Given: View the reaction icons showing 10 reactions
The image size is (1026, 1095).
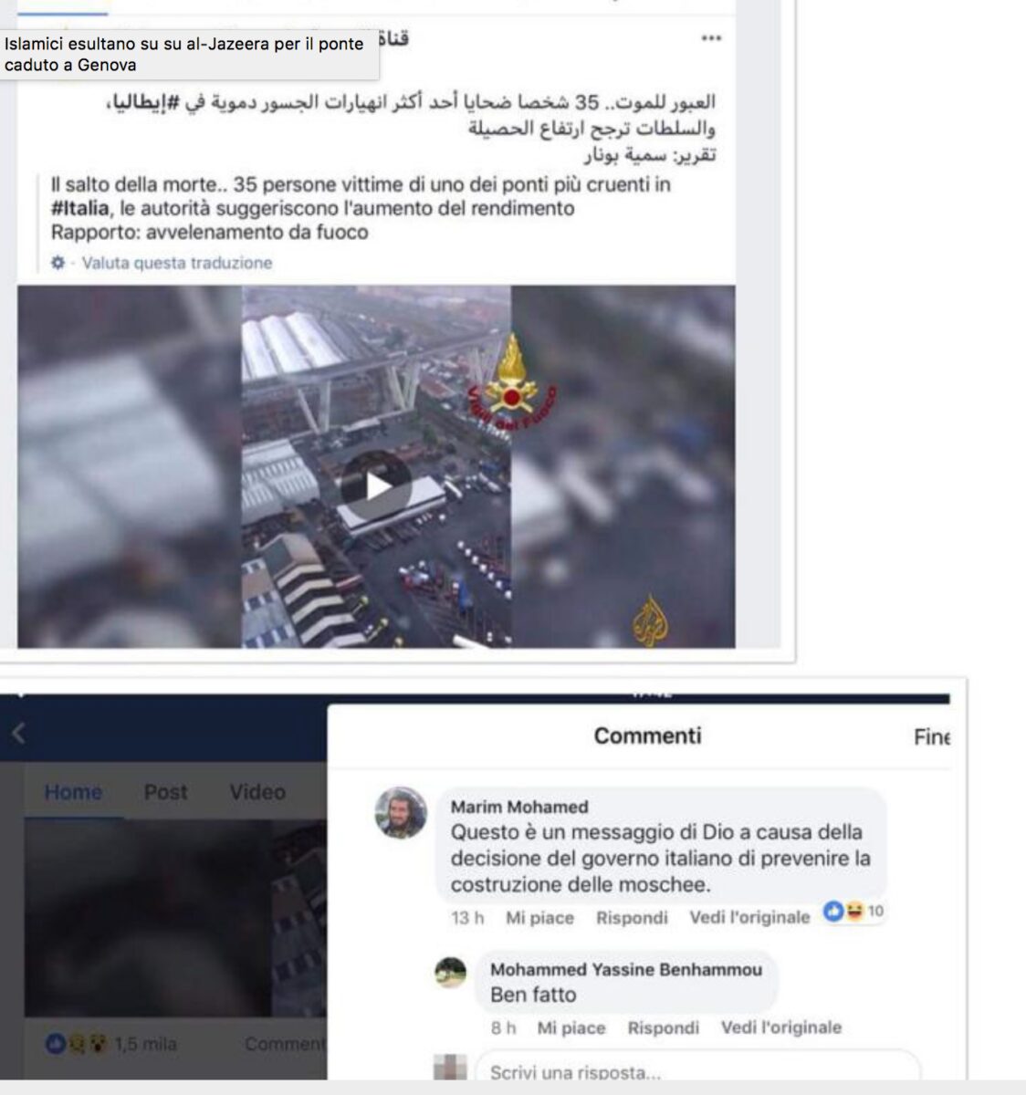Looking at the screenshot, I should pyautogui.click(x=853, y=911).
